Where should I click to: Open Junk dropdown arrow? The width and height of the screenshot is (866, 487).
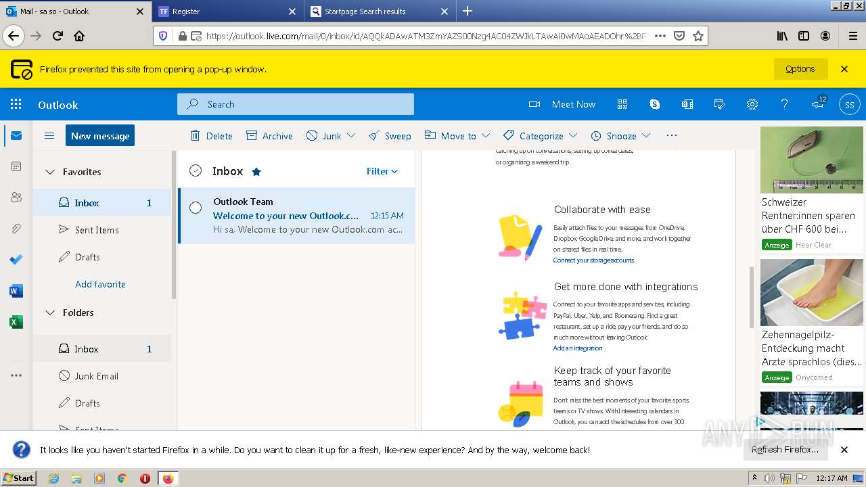[351, 135]
